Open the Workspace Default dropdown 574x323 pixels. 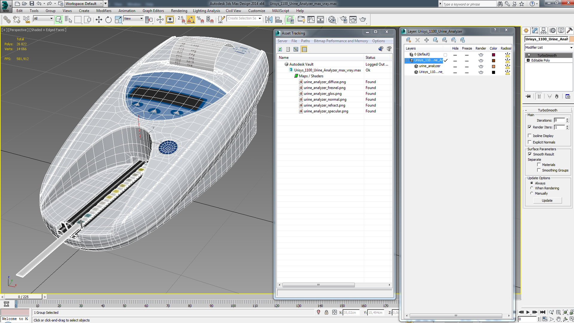(84, 4)
